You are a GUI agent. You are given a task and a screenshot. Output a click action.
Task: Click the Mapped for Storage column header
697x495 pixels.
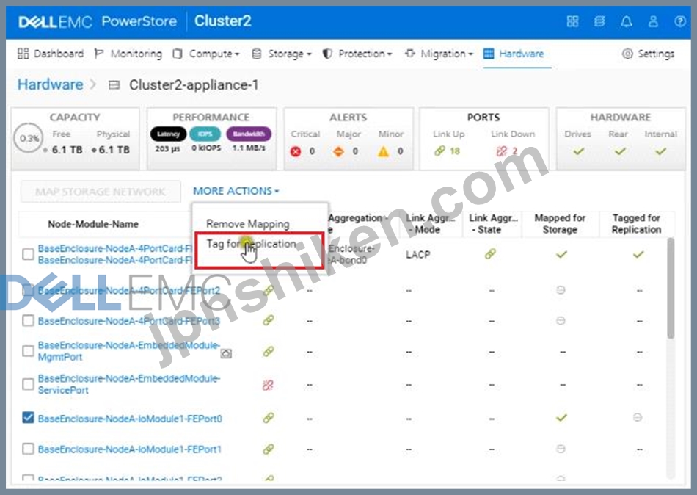pyautogui.click(x=560, y=224)
